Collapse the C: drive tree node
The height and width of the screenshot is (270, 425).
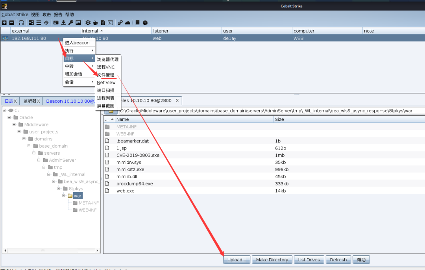click(4, 110)
